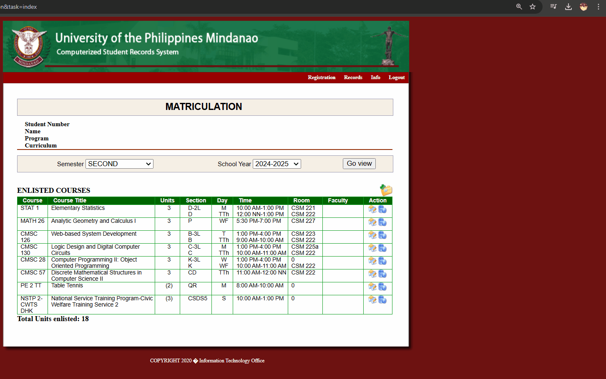Select SECOND in the Semester selector
Image resolution: width=606 pixels, height=379 pixels.
(x=119, y=164)
